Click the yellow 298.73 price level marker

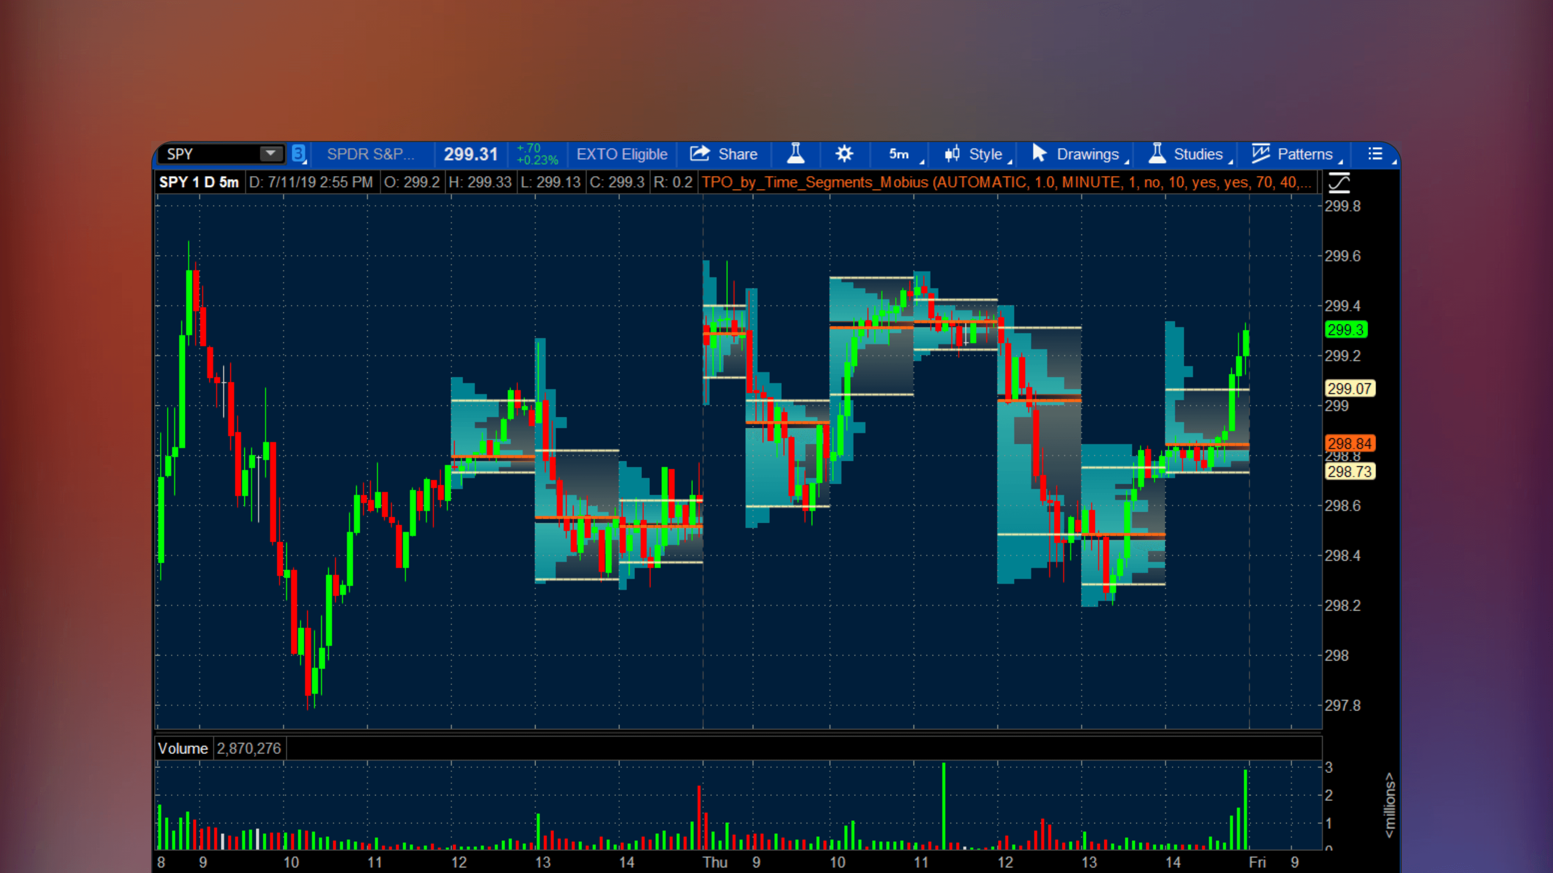(1350, 472)
